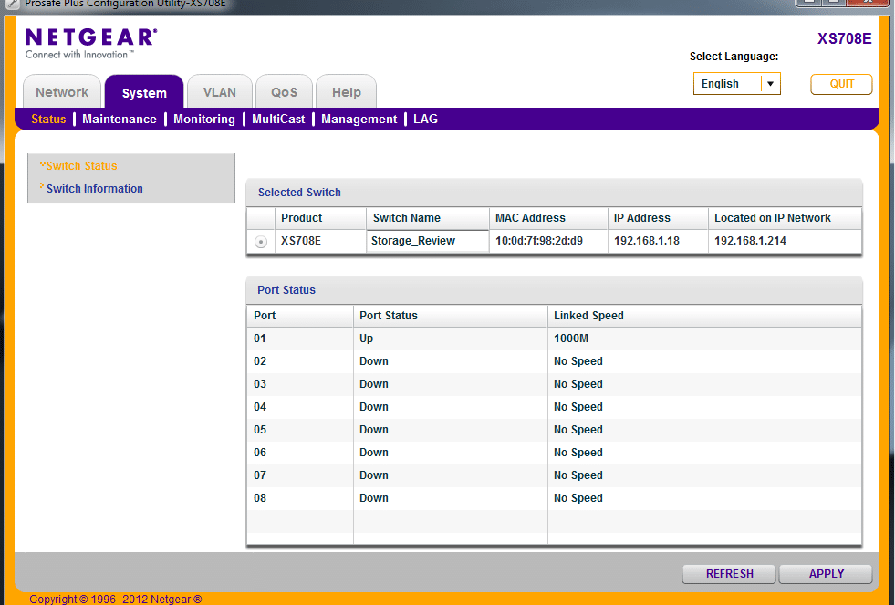This screenshot has height=605, width=895.
Task: Click the MAC Address column header
Action: point(548,218)
